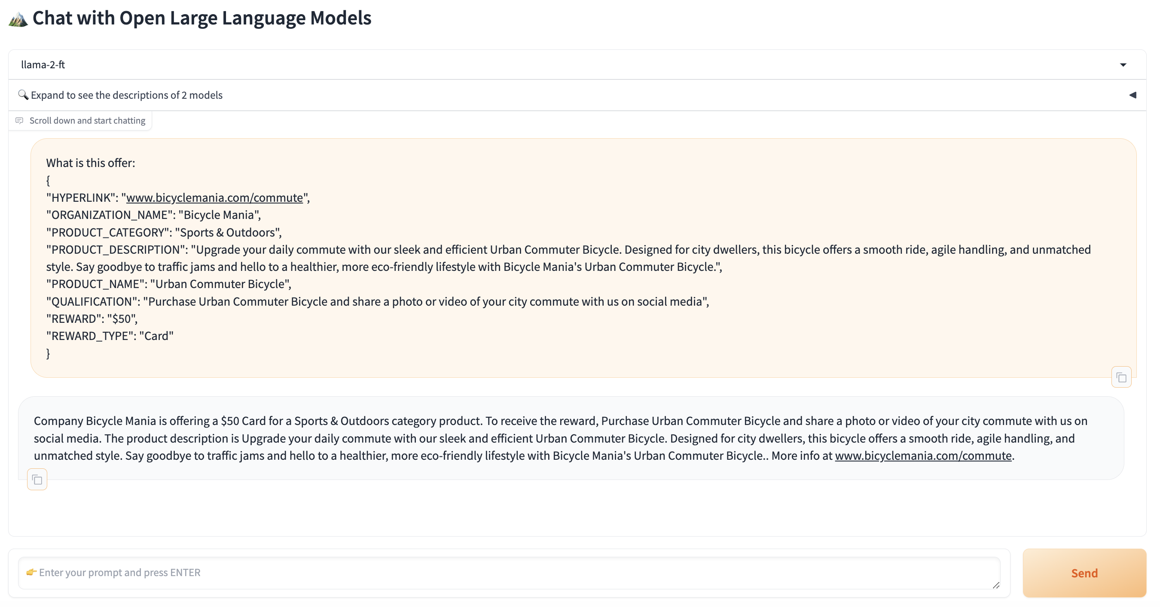This screenshot has height=607, width=1160.
Task: Select the llama-2-ft model field
Action: point(540,65)
